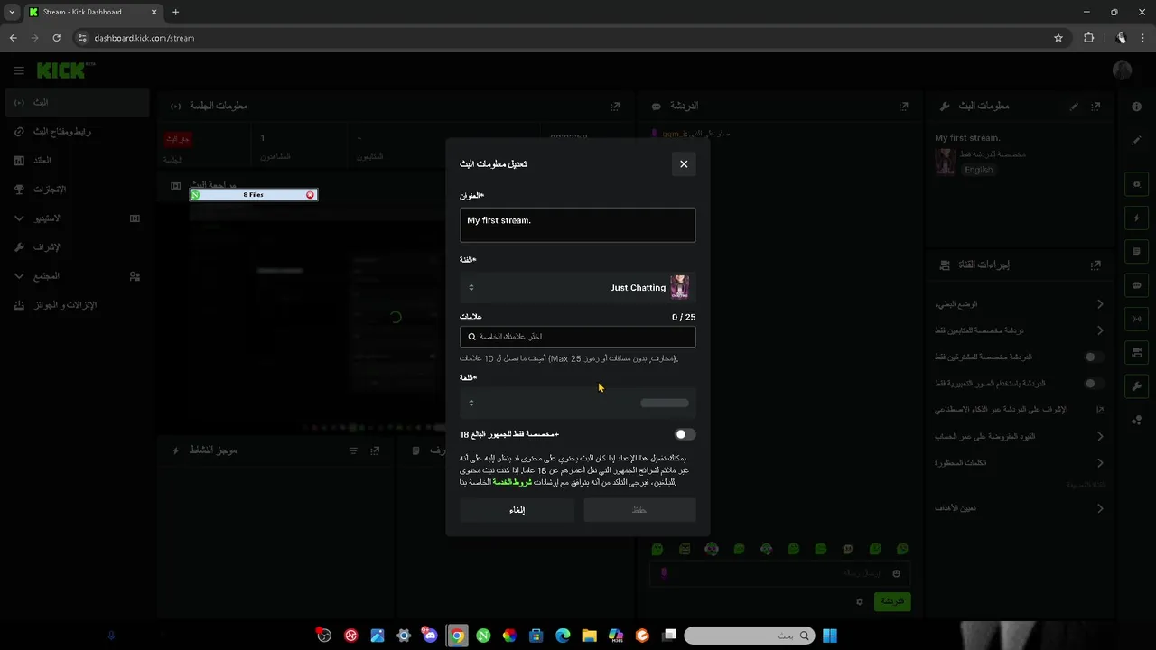The width and height of the screenshot is (1156, 650).
Task: Toggle emotes-only chat switch
Action: pyautogui.click(x=1094, y=384)
